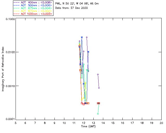
Task: Click the PML station location text
Action: point(77,3)
